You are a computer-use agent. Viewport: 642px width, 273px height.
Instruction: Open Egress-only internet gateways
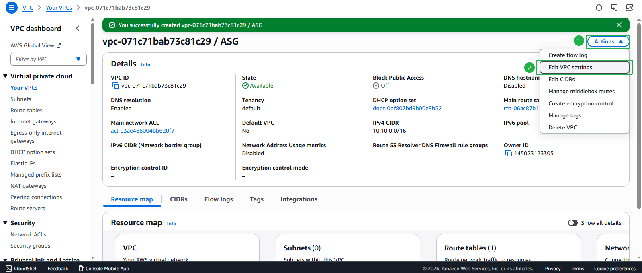tap(36, 137)
